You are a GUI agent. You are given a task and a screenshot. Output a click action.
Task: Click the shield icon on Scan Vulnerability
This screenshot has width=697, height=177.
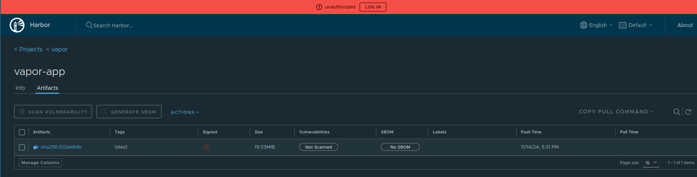(22, 112)
